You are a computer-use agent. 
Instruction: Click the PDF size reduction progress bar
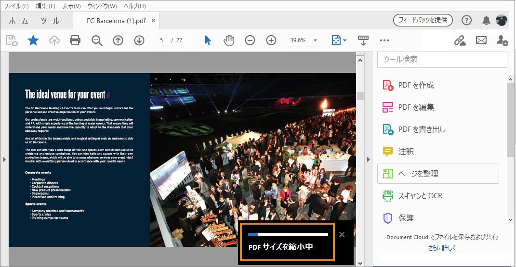tap(288, 234)
